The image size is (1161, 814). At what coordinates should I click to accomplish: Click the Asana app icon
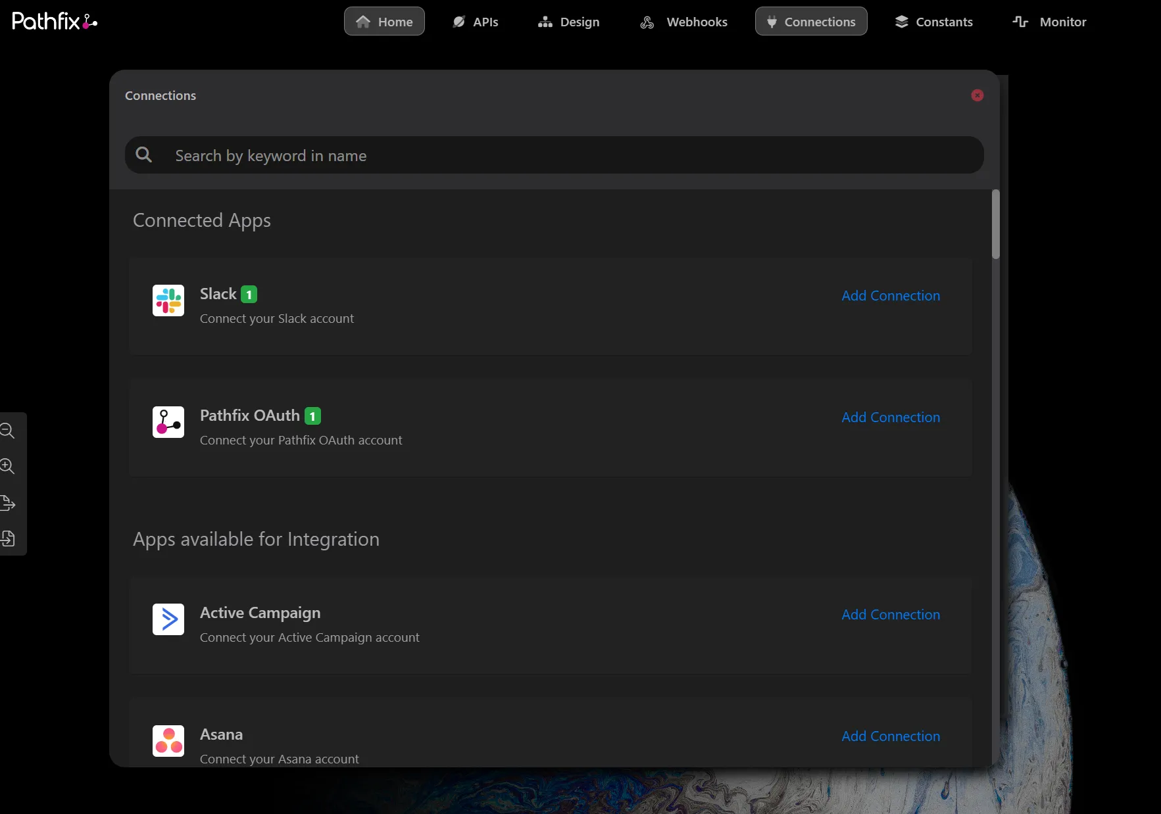[168, 741]
